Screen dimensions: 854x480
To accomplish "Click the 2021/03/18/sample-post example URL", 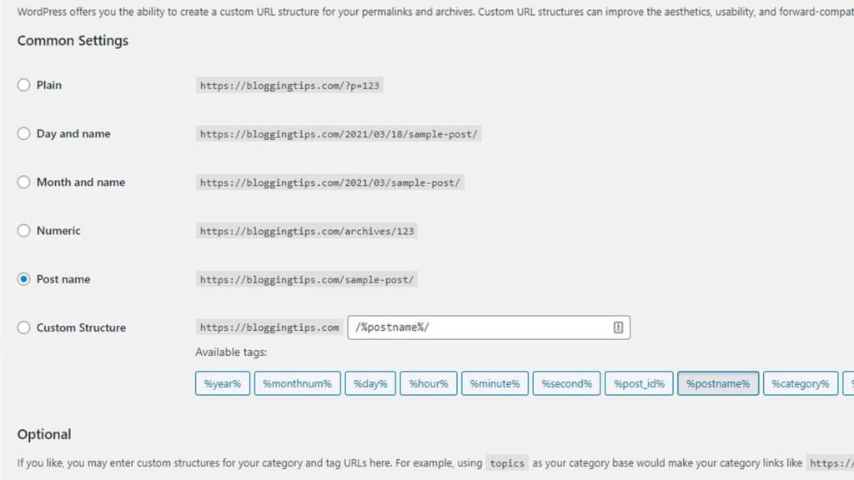I will pyautogui.click(x=339, y=134).
